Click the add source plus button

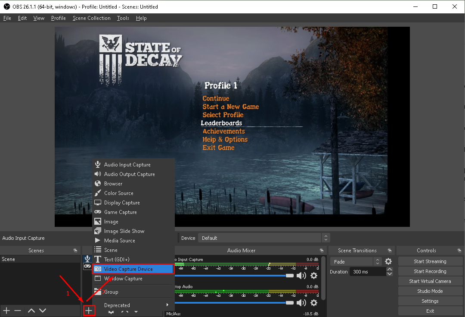[89, 311]
